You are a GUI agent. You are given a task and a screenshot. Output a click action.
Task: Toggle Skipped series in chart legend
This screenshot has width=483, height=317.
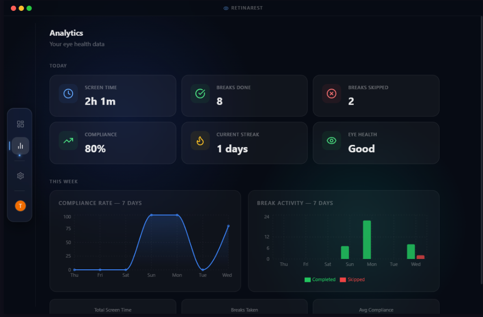[352, 279]
